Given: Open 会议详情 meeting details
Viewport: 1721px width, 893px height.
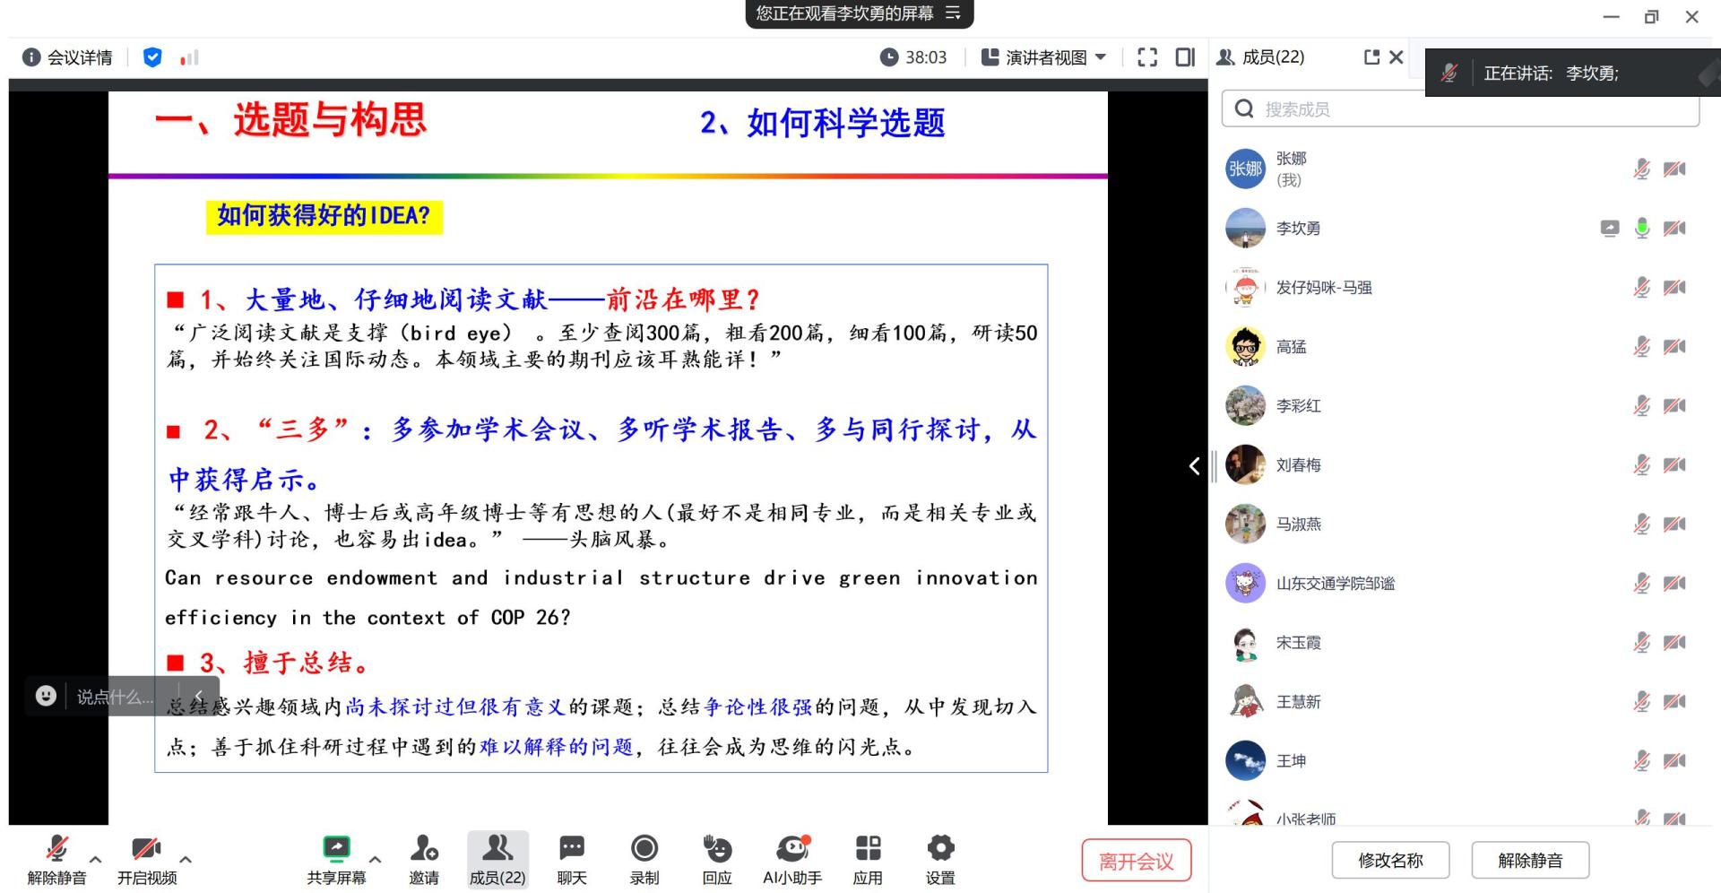Looking at the screenshot, I should (68, 57).
